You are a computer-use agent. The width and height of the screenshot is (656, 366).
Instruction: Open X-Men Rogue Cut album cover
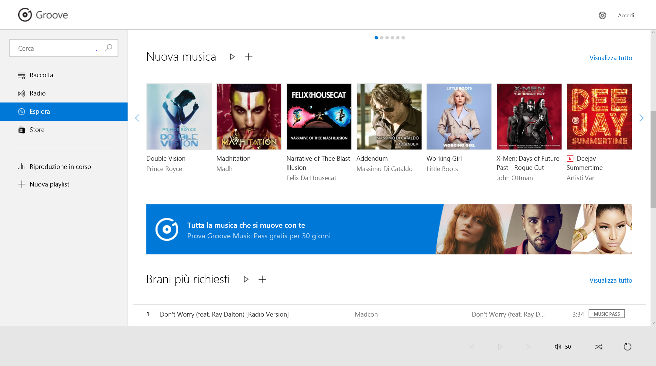[529, 117]
